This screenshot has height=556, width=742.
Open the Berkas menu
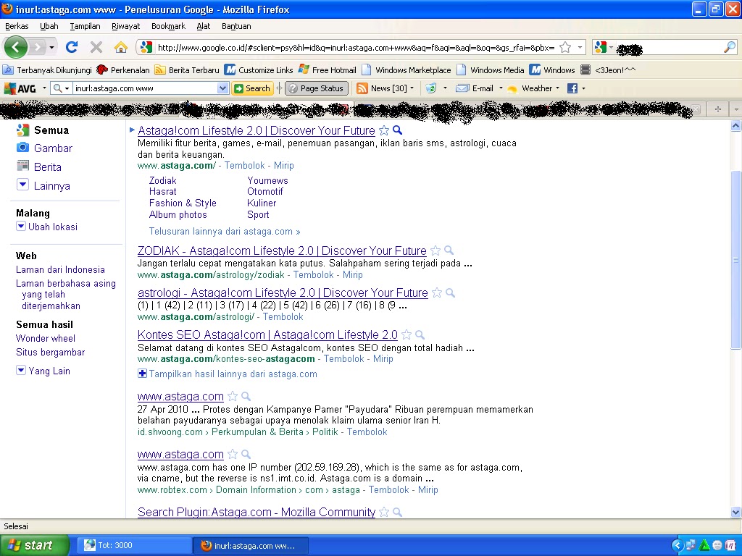pyautogui.click(x=17, y=27)
